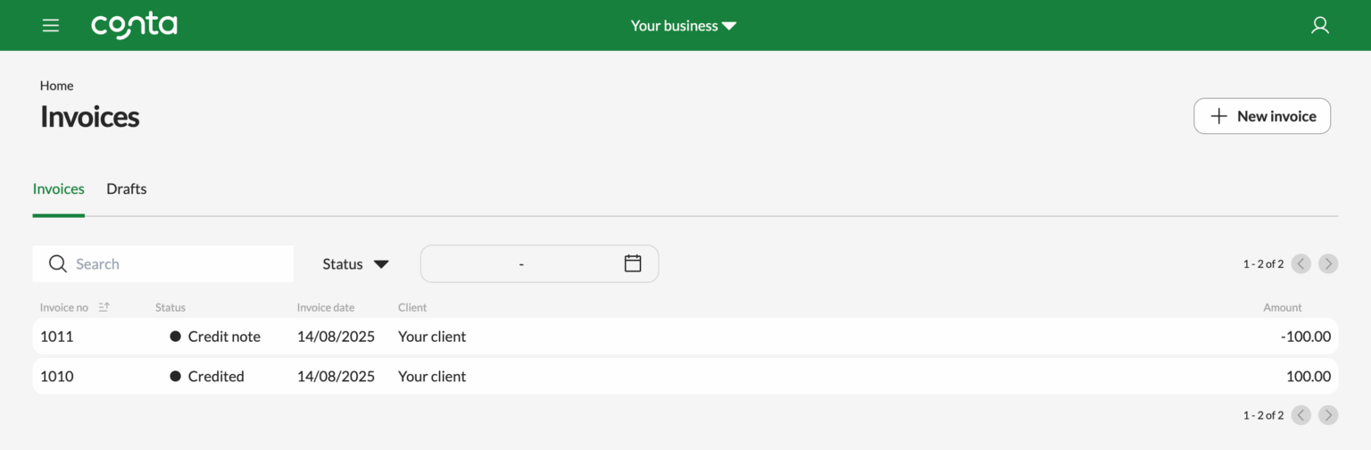Open the date range picker field
The width and height of the screenshot is (1371, 450).
click(x=521, y=264)
